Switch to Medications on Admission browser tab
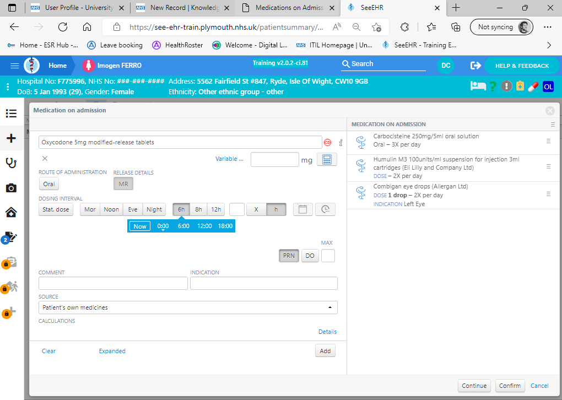 click(x=288, y=8)
